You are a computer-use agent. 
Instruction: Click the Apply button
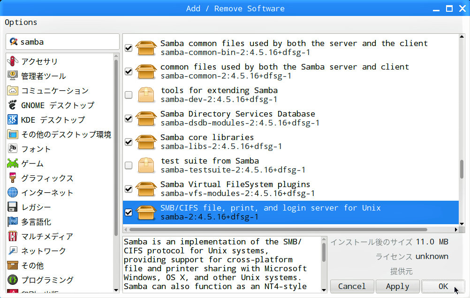[397, 286]
